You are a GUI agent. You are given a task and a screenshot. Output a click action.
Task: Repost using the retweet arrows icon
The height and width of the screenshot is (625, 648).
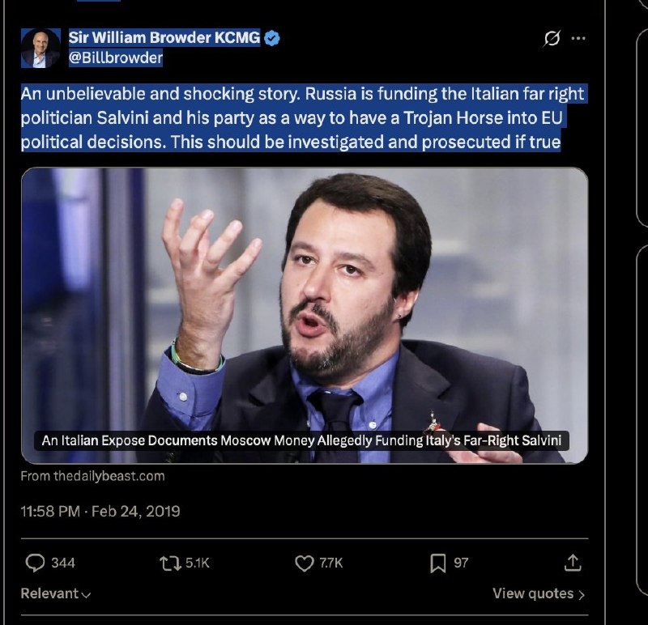(x=171, y=563)
